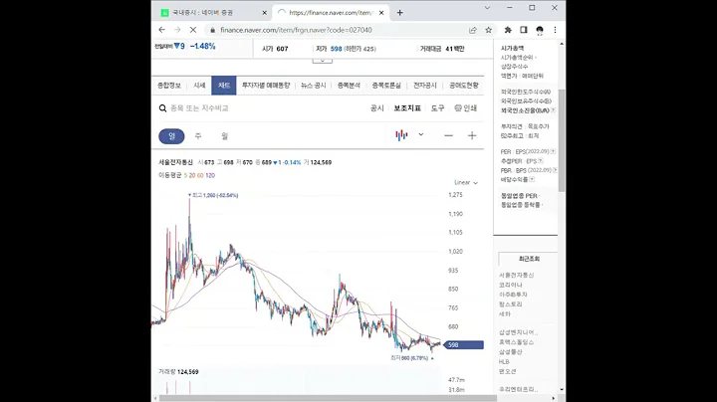717x402 pixels.
Task: Click the horizontal scrollbar at page bottom
Action: [328, 398]
